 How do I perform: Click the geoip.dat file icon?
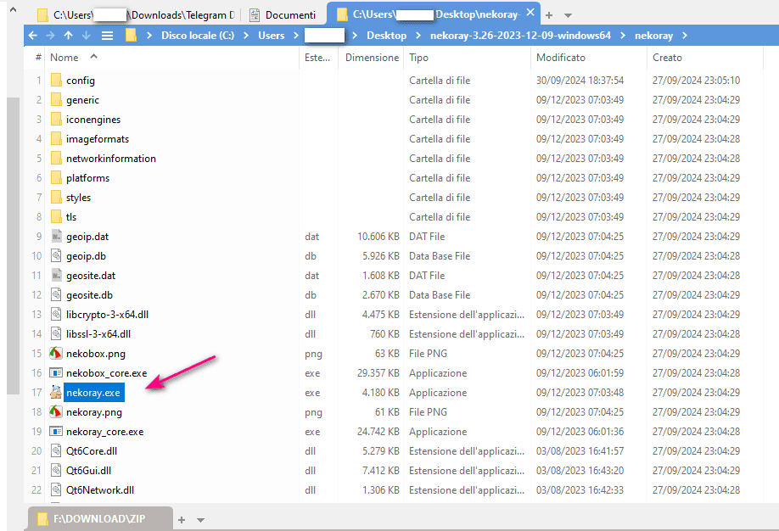click(x=56, y=237)
